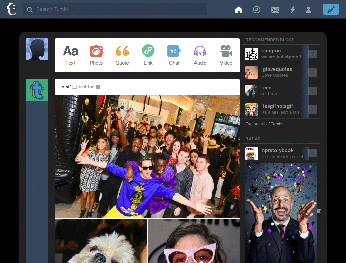
Task: Follow fashion using the plus icon
Action: click(98, 87)
